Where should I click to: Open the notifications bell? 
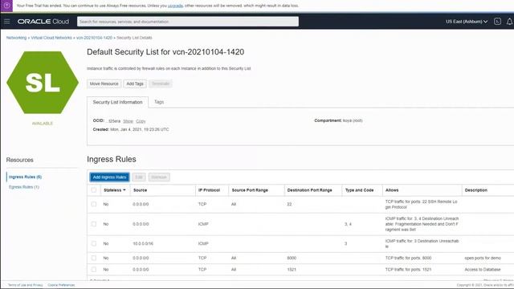coord(509,22)
